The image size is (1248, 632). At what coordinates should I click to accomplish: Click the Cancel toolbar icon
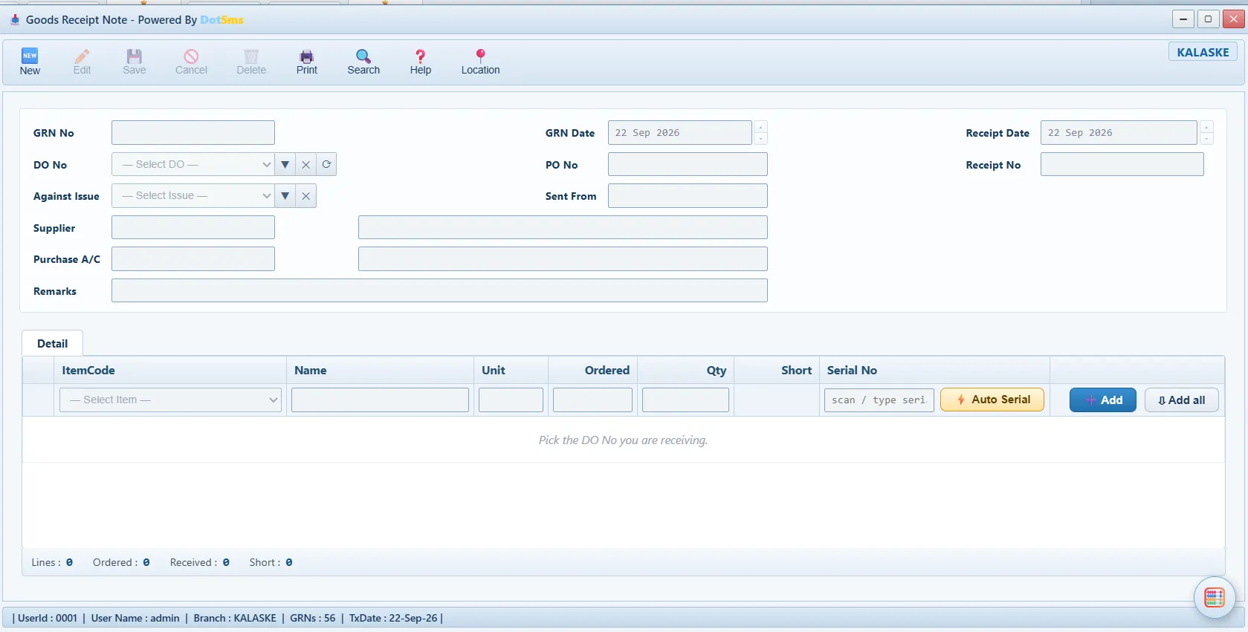pyautogui.click(x=191, y=62)
